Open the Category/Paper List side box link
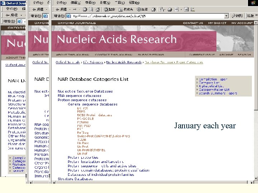This screenshot has width=258, height=193. pos(214,90)
